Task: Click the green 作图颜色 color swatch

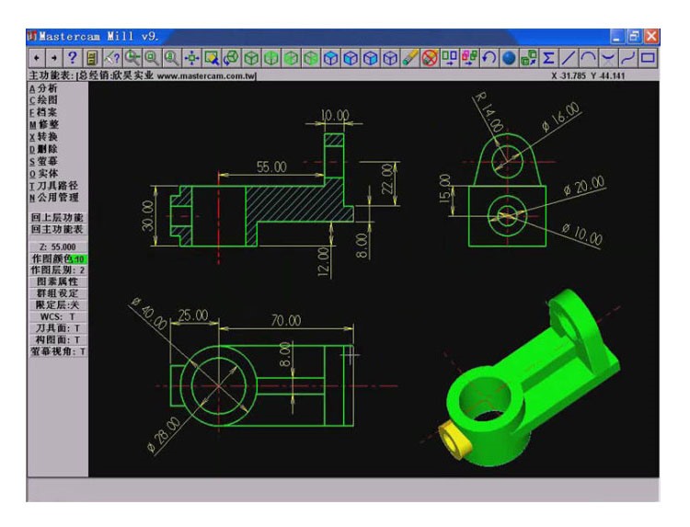Action: (80, 259)
